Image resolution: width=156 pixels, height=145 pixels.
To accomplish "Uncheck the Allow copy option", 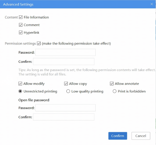I will (x=66, y=84).
